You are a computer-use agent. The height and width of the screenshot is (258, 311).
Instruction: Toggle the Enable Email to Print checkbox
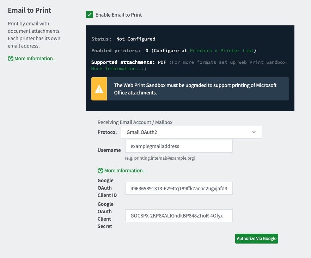[90, 14]
